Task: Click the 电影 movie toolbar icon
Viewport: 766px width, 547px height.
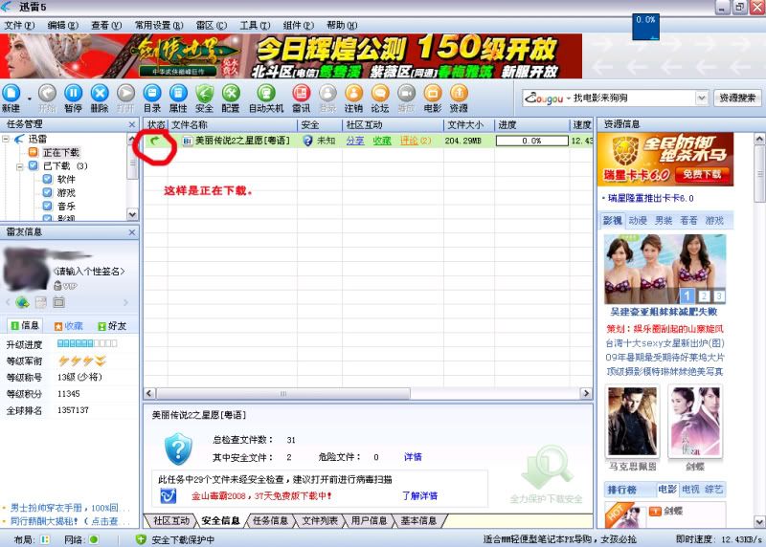Action: [x=433, y=93]
